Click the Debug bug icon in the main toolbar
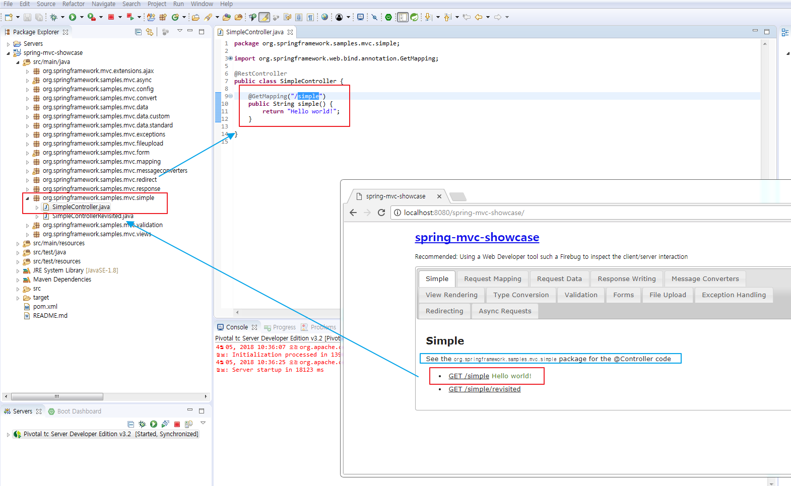Image resolution: width=791 pixels, height=486 pixels. tap(53, 17)
